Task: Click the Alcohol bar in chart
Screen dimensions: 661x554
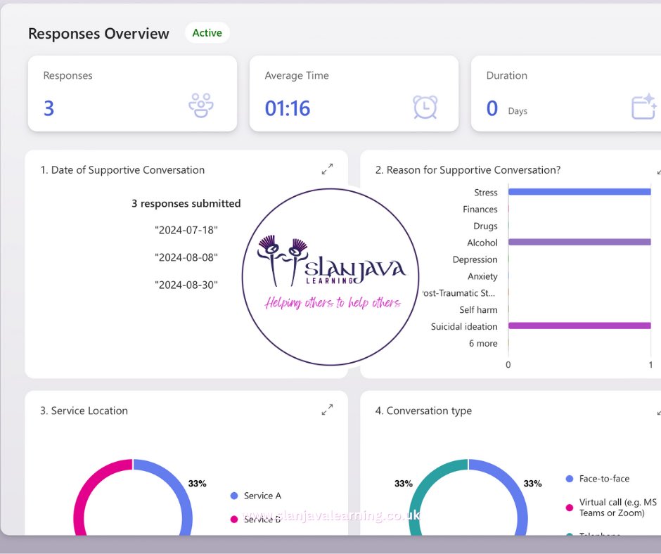Action: pyautogui.click(x=579, y=242)
